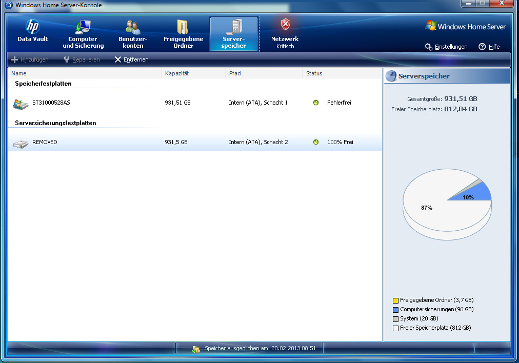Click Computersicherungen (96 GB) legend label

436,309
